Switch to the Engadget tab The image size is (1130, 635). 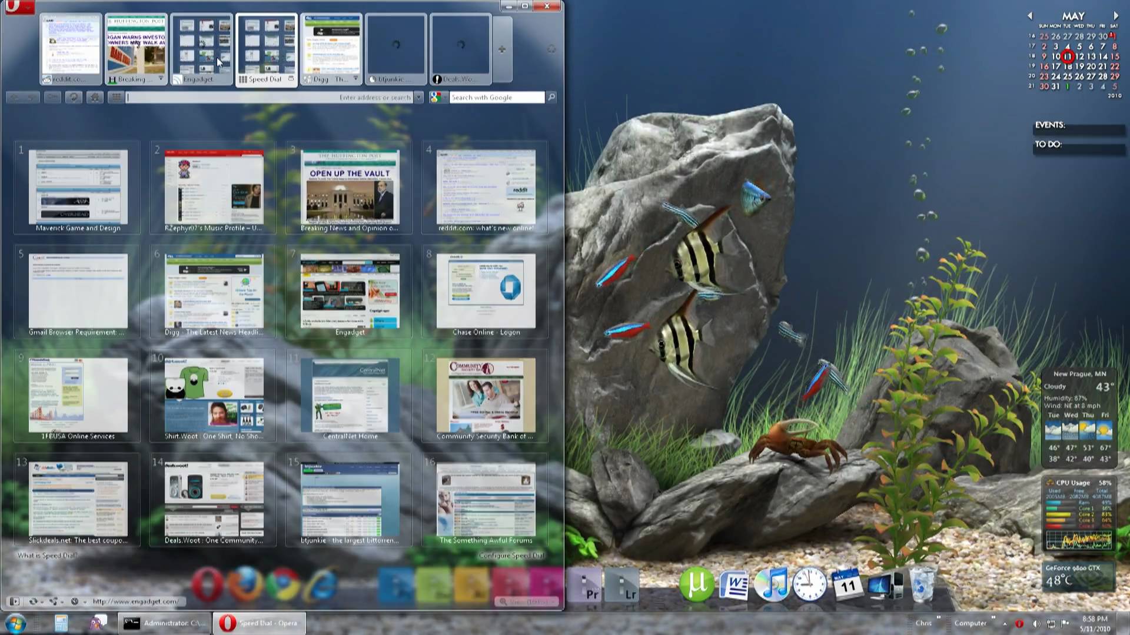(x=202, y=49)
